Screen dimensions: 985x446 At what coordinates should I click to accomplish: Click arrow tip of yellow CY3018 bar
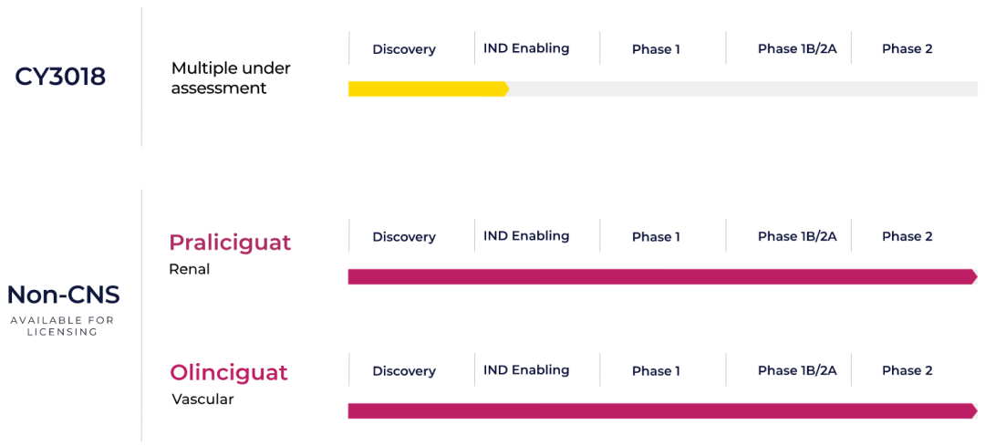coord(505,88)
